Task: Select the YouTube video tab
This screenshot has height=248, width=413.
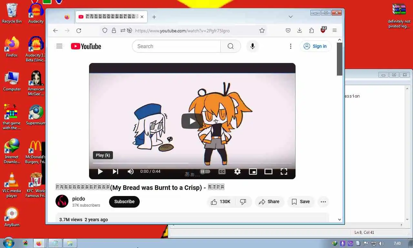Action: click(111, 17)
